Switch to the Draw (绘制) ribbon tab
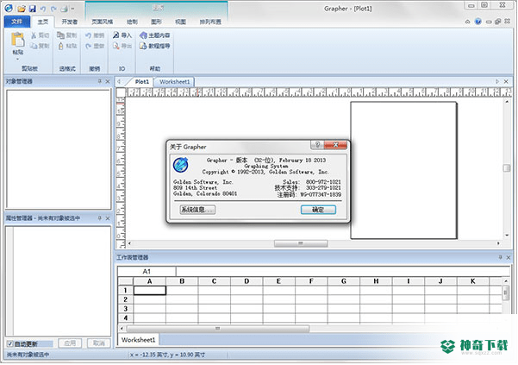518x365 pixels. [x=132, y=22]
